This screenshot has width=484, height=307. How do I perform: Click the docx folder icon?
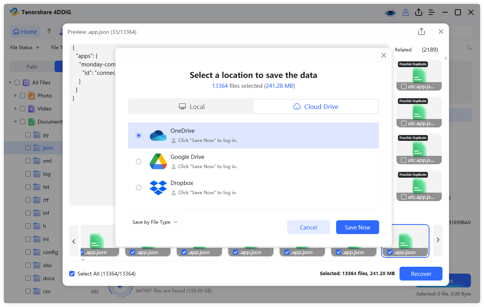(x=37, y=278)
